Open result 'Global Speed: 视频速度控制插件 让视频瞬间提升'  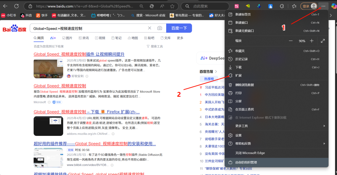click(x=79, y=54)
